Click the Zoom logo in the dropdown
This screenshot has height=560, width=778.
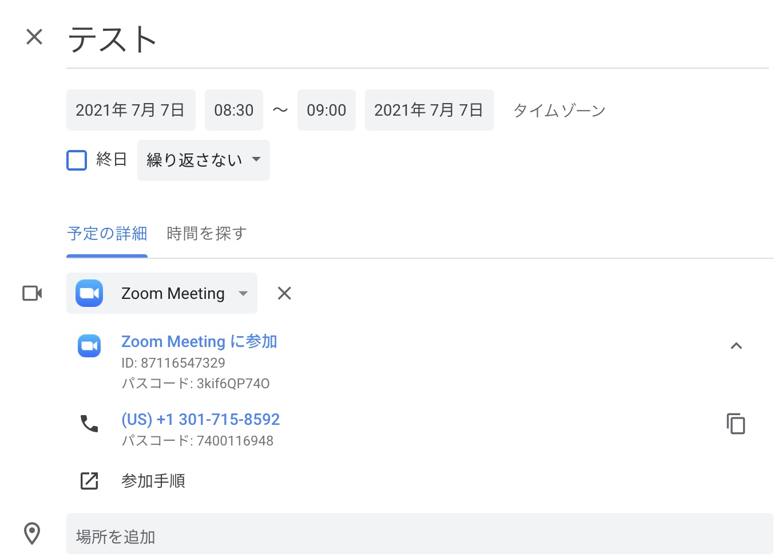(x=89, y=293)
